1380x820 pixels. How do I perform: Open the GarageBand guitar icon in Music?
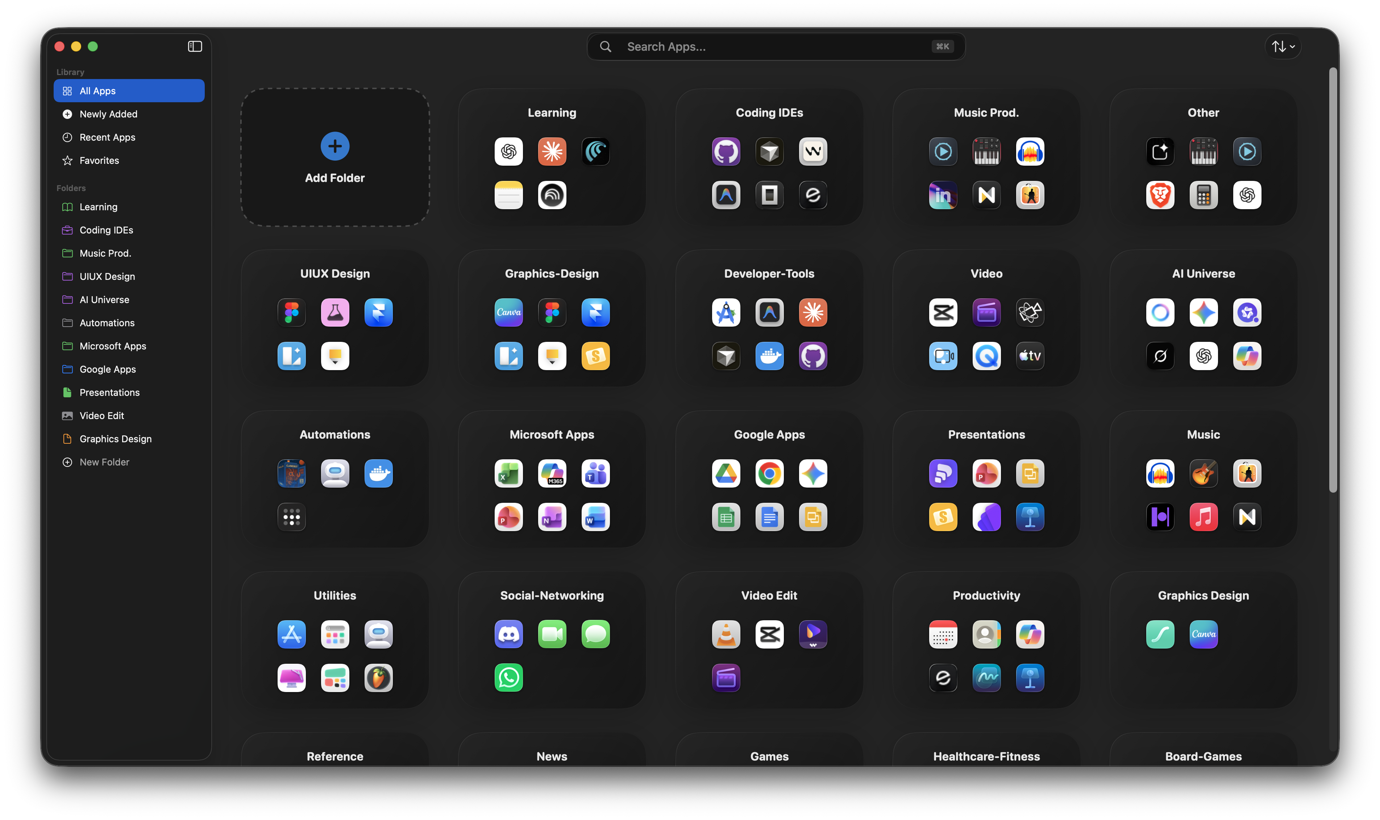point(1203,473)
